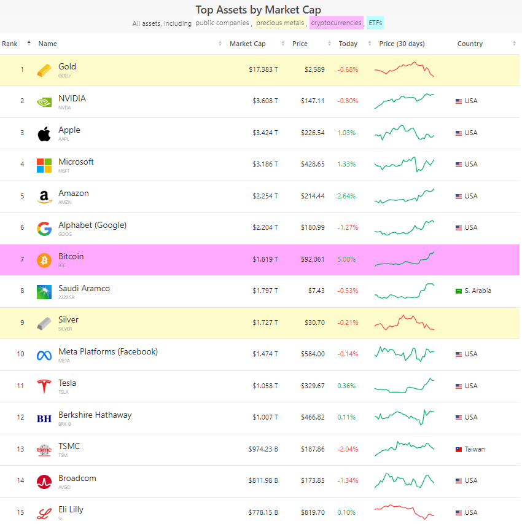Open the Gold asset link
The width and height of the screenshot is (522, 524).
[x=67, y=66]
